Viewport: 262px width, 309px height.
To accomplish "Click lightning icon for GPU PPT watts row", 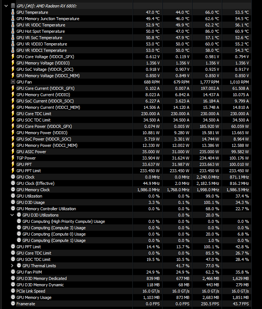I will [x=13, y=164].
